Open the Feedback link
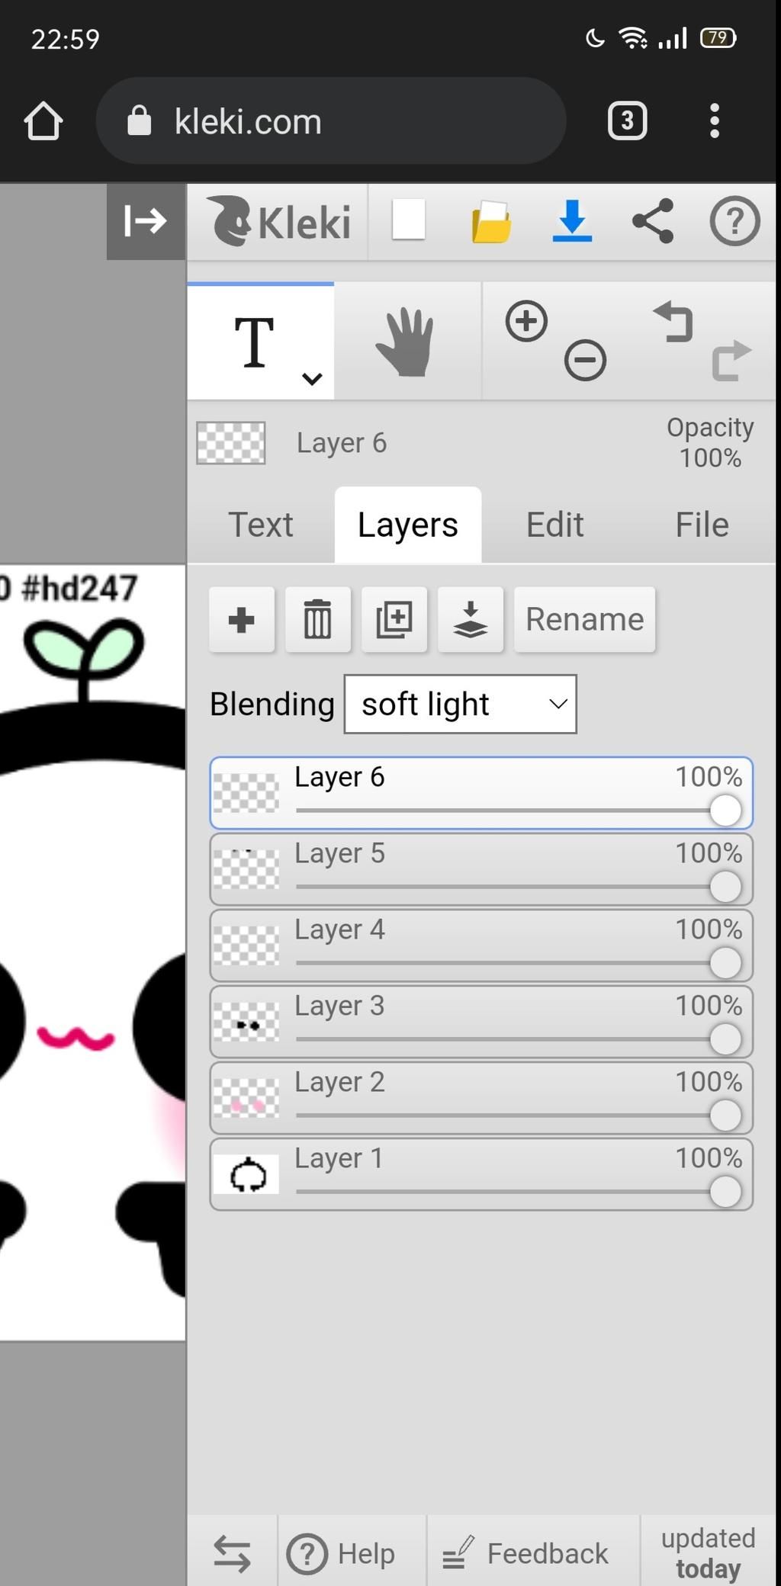Screen dimensions: 781x1586 coord(526,1553)
